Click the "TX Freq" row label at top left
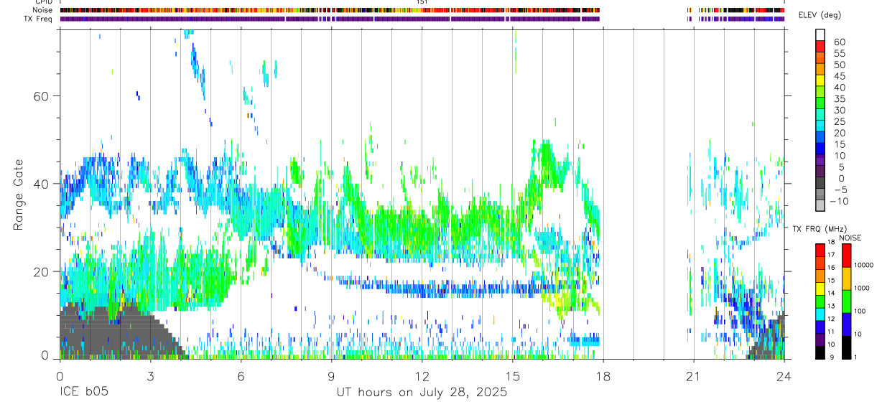 [x=40, y=19]
